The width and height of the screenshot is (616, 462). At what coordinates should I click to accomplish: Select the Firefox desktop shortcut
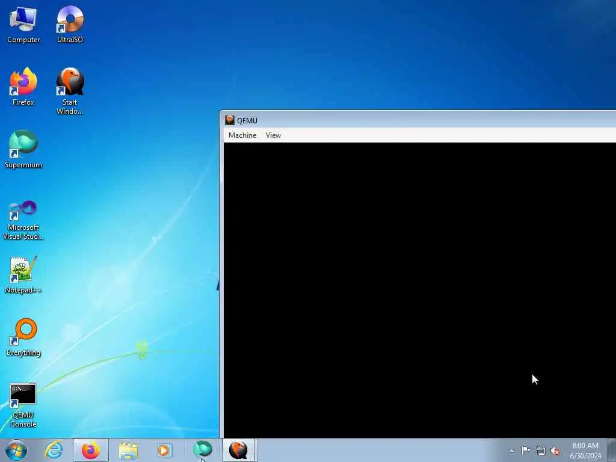(x=23, y=87)
